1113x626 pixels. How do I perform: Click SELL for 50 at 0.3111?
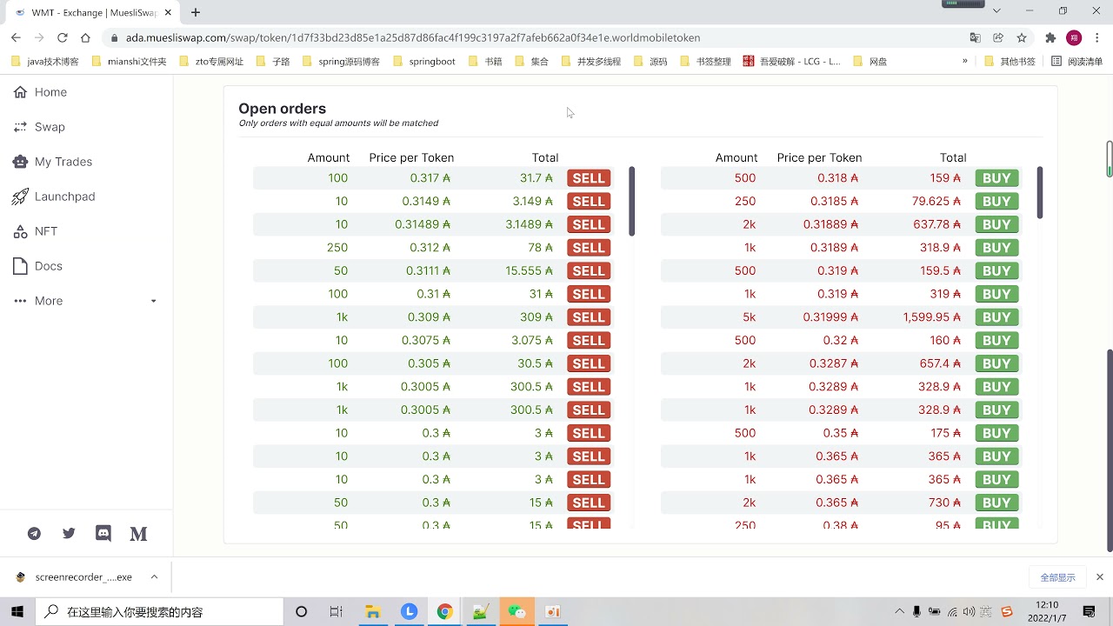point(589,270)
